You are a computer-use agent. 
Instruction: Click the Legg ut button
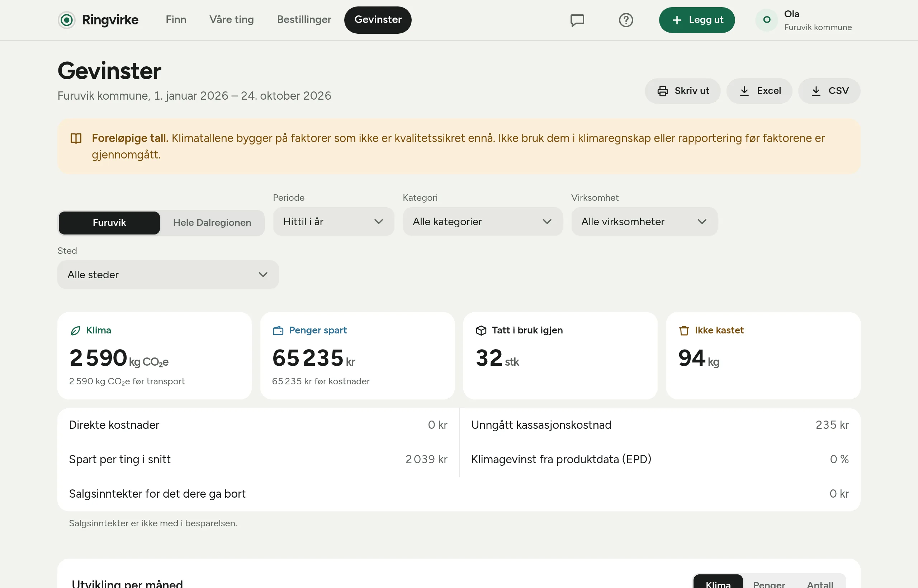(x=696, y=20)
